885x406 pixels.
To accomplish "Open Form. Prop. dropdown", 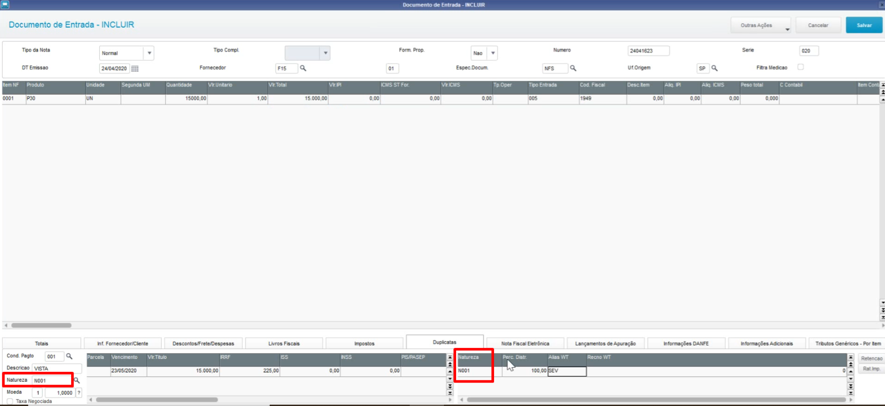I will (493, 53).
